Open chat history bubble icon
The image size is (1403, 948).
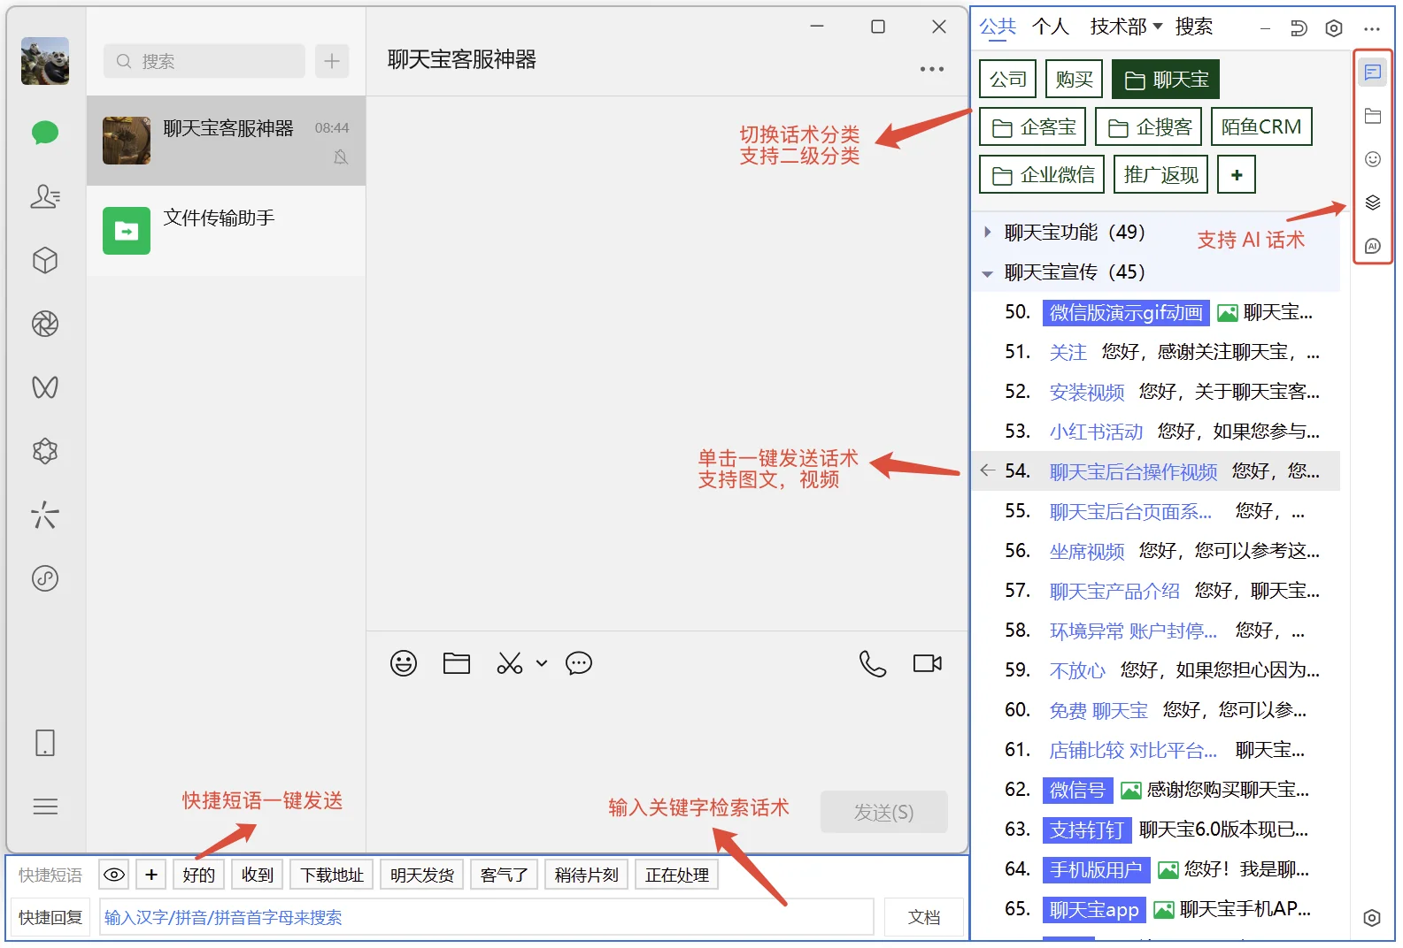(579, 663)
